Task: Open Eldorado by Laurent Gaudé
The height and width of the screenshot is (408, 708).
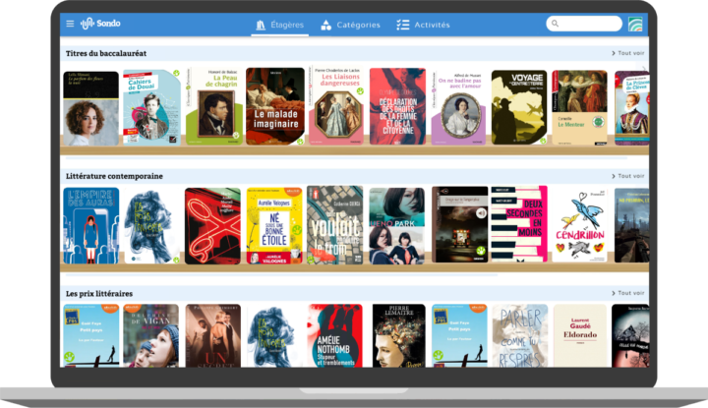Action: tap(580, 336)
